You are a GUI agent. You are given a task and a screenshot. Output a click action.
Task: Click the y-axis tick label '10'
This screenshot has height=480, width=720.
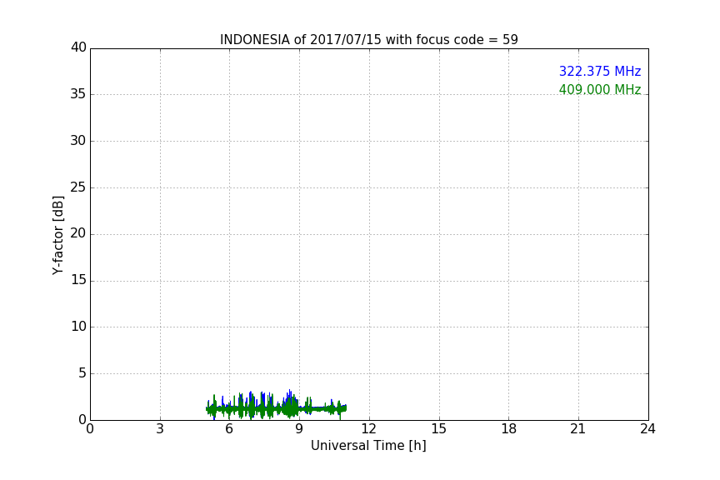point(78,327)
